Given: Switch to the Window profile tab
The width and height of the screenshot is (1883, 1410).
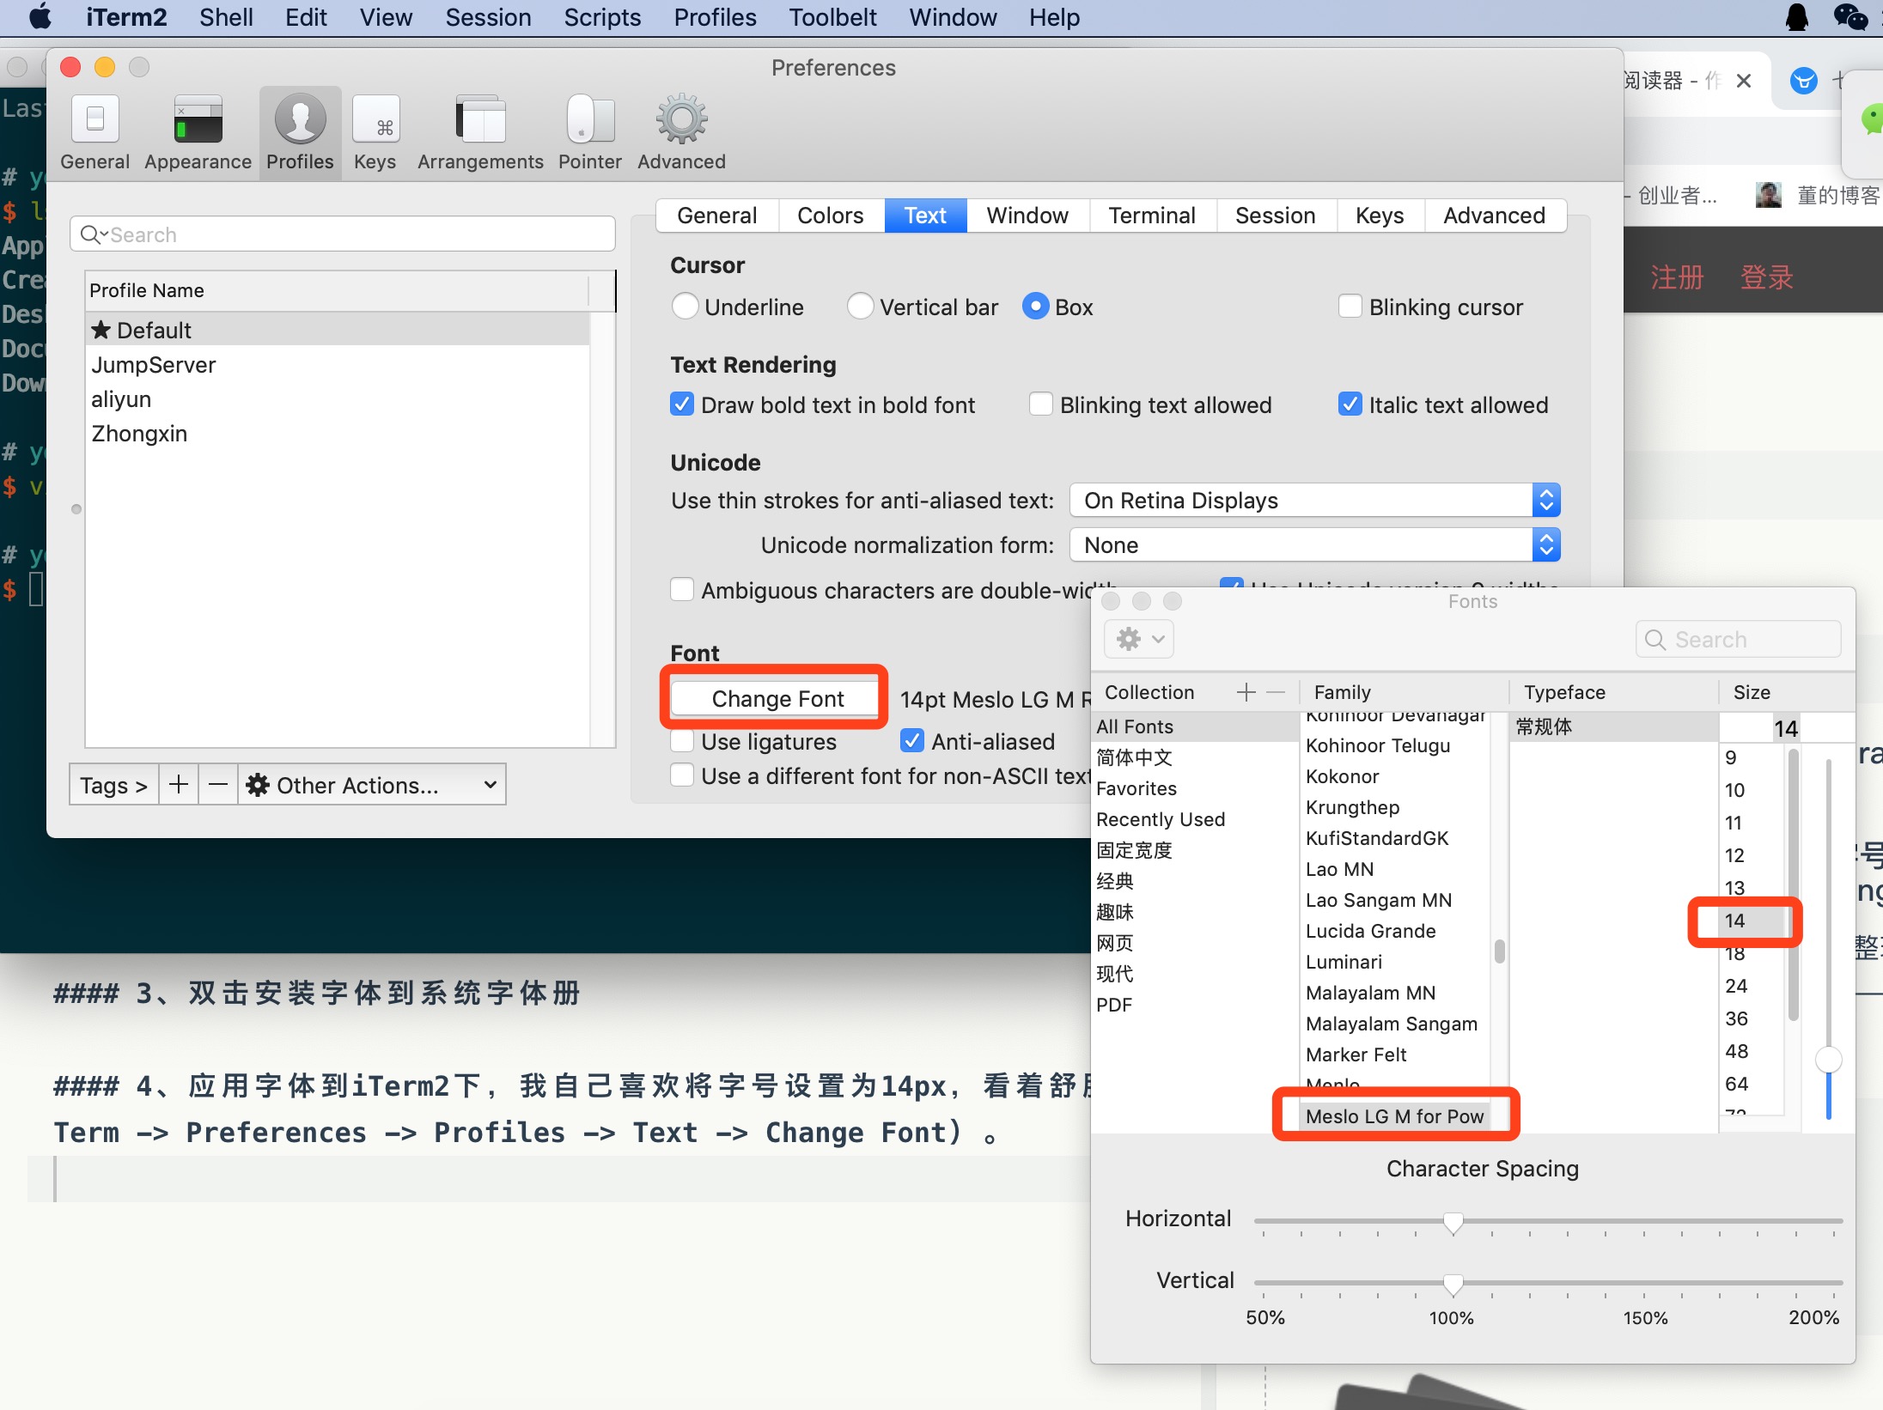Looking at the screenshot, I should coord(1027,215).
